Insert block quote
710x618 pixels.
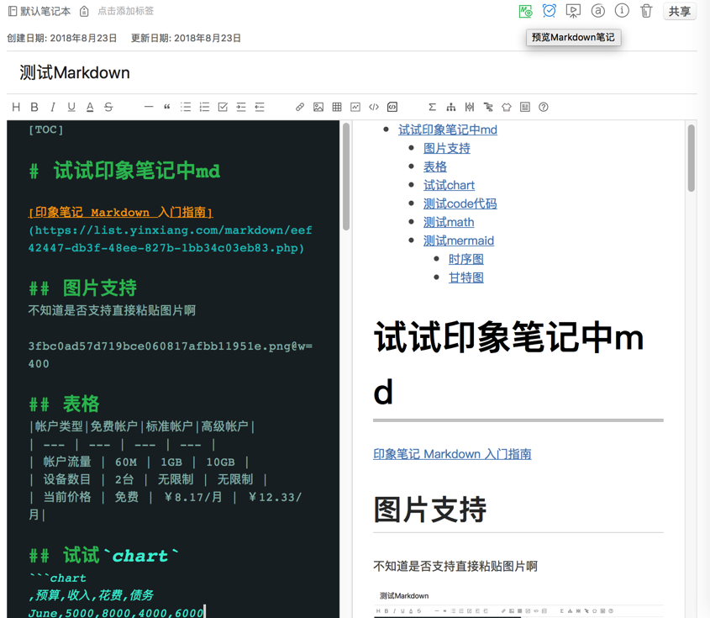(167, 107)
